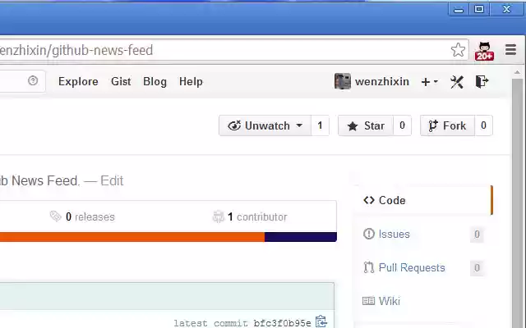This screenshot has width=526, height=328.
Task: Open the Issues tab
Action: [394, 234]
